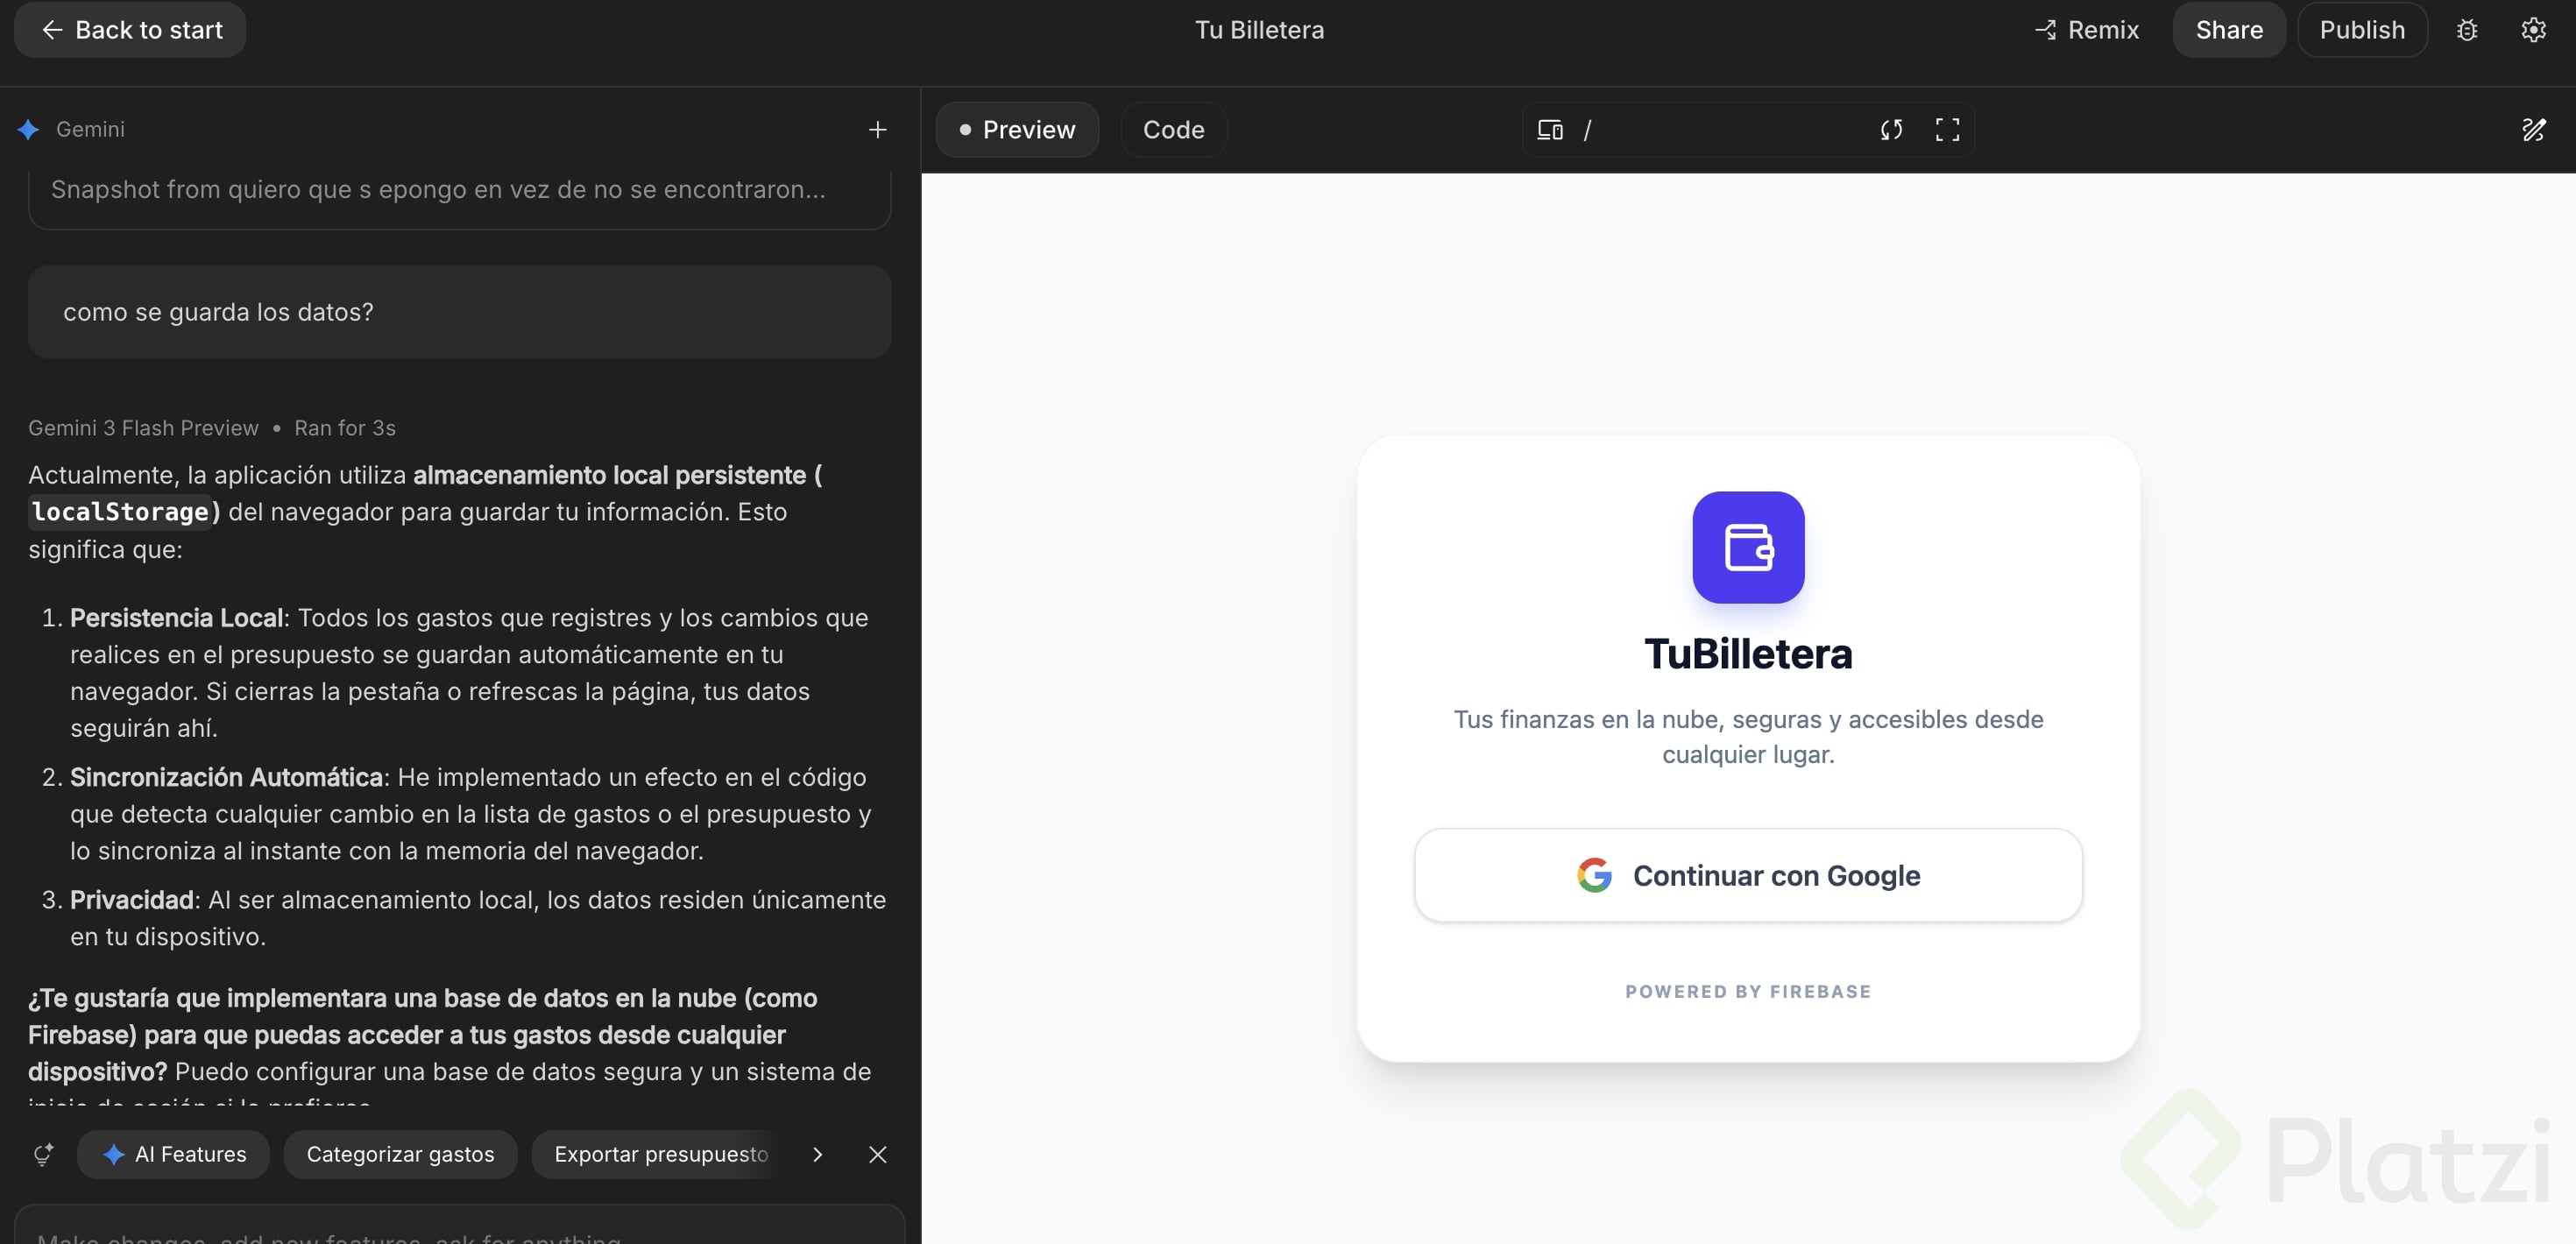
Task: Click the Tu Billetera project title
Action: tap(1259, 30)
